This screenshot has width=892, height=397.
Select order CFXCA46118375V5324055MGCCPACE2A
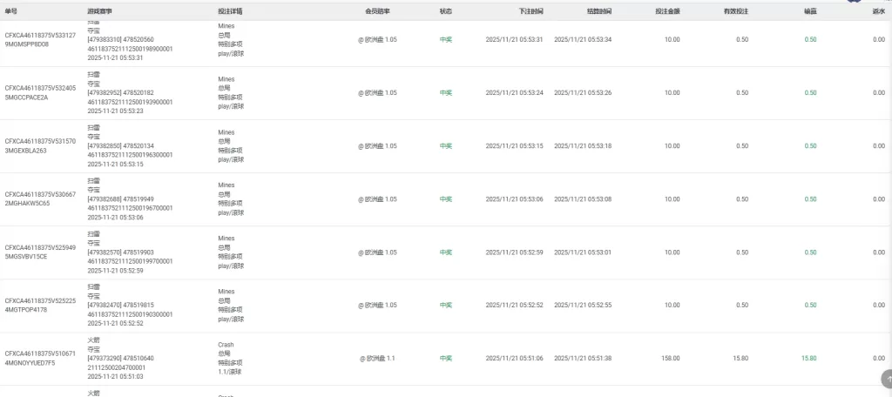pyautogui.click(x=40, y=92)
